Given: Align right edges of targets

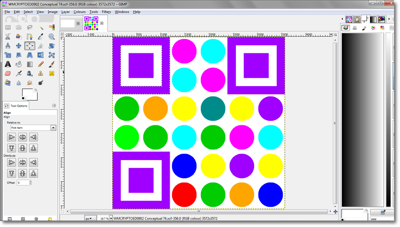Looking at the screenshot, I should click(x=33, y=137).
